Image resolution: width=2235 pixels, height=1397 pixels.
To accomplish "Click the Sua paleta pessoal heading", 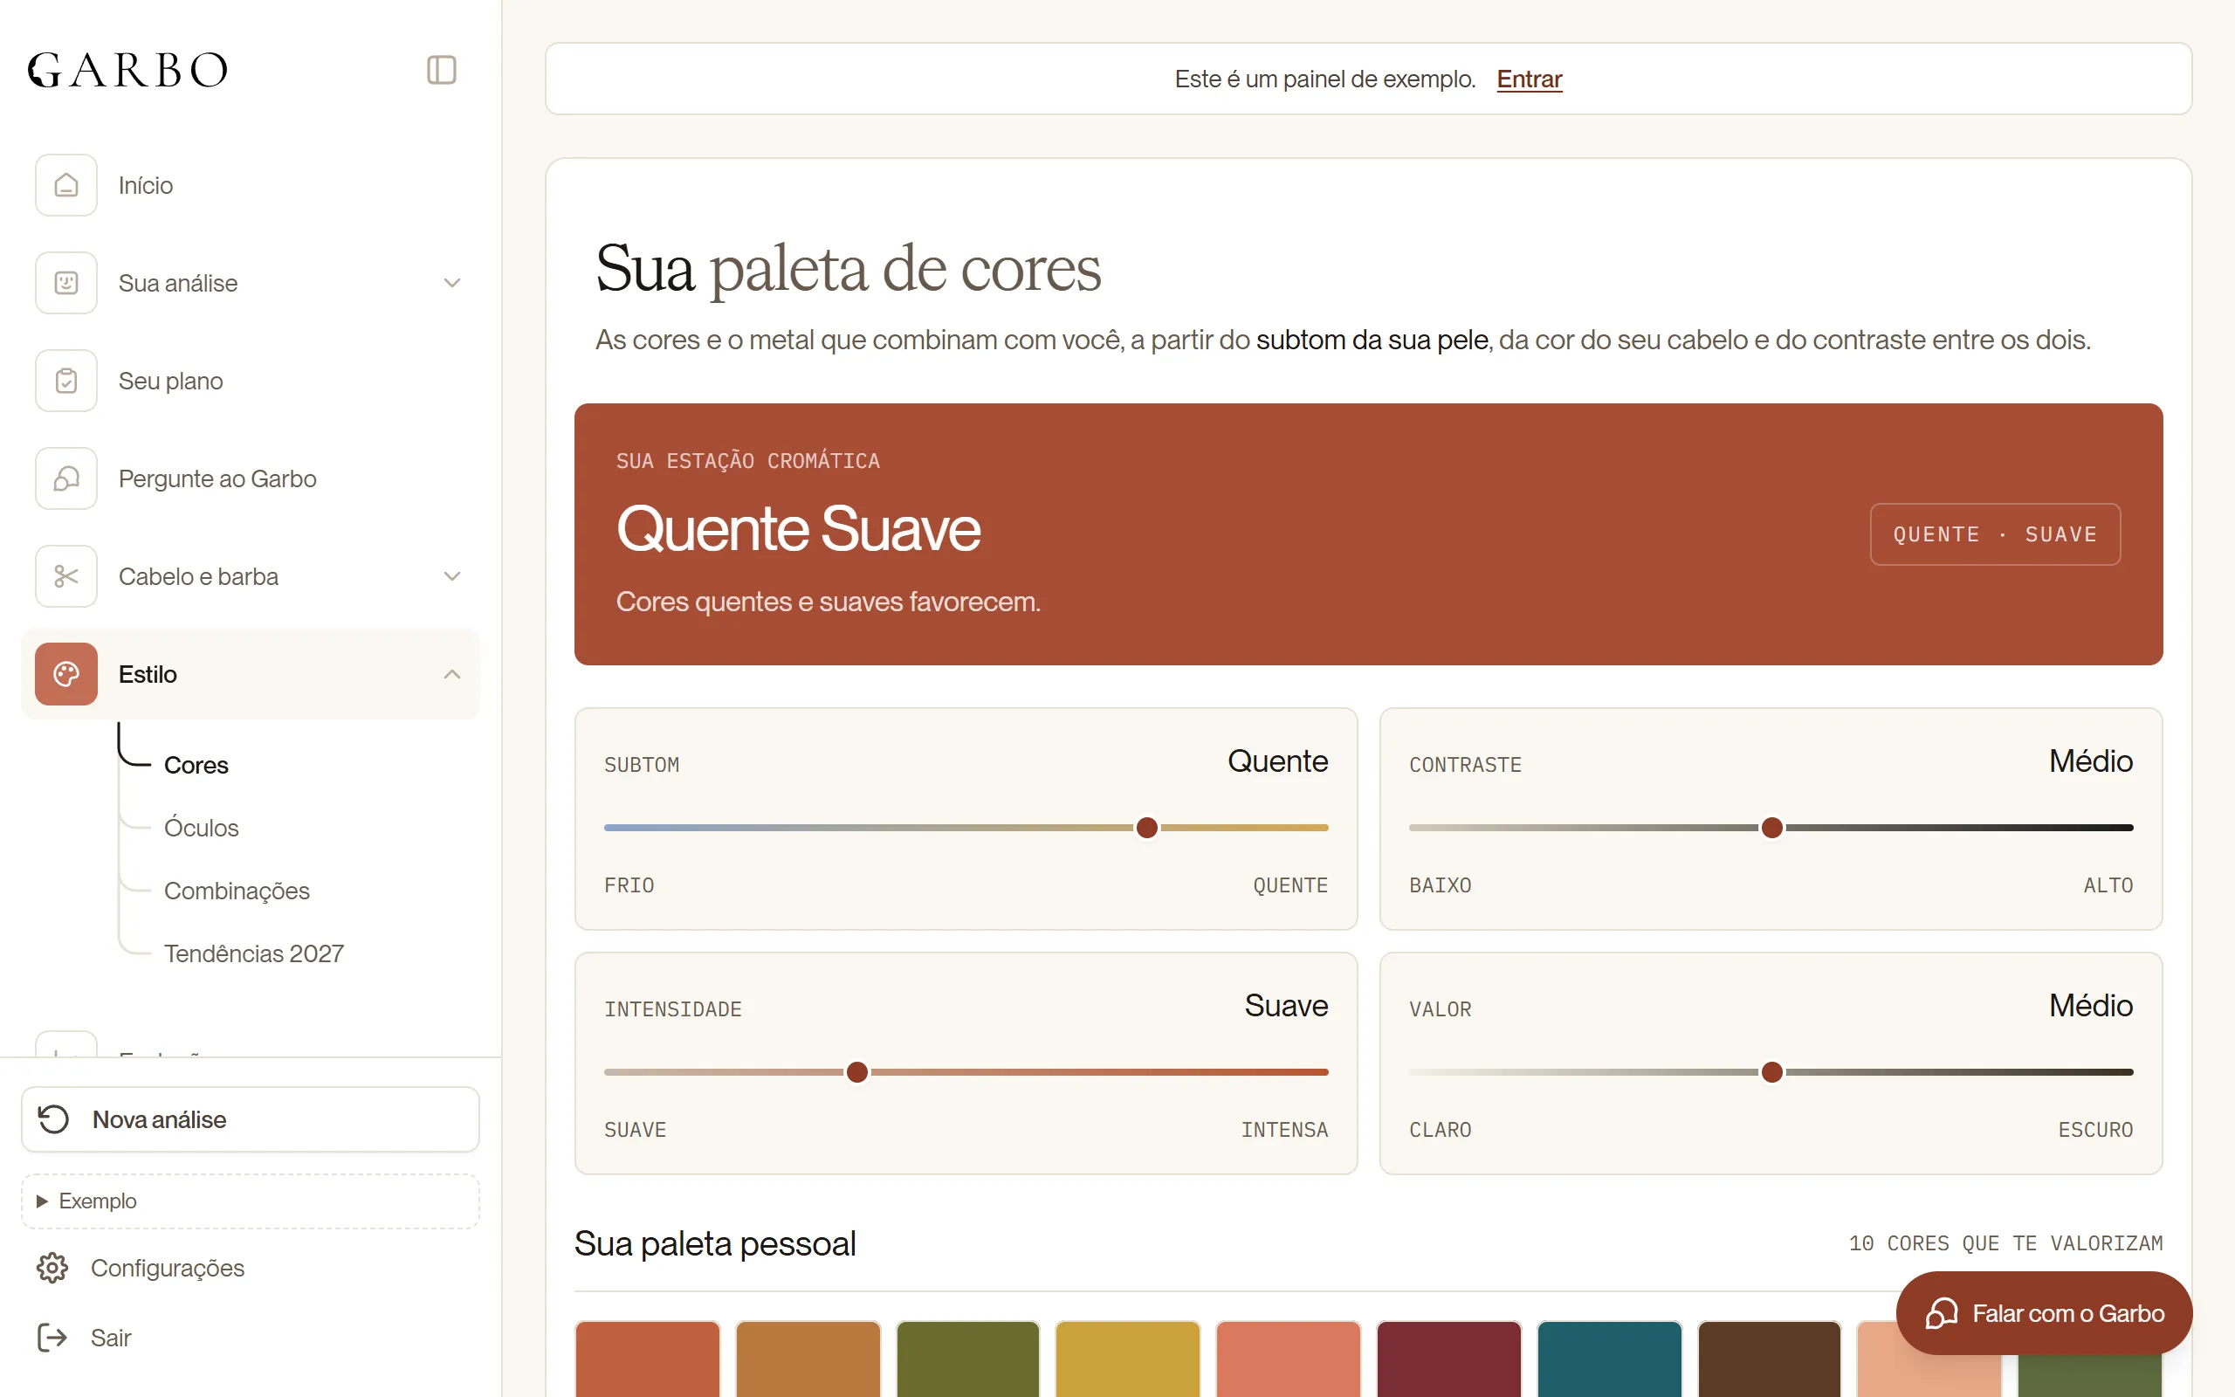I will click(715, 1243).
